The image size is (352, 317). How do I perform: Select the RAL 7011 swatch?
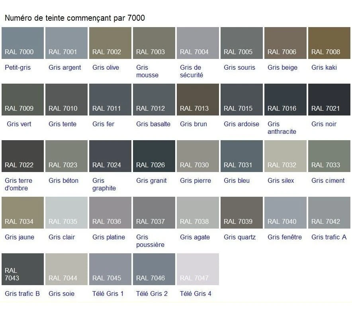110,100
